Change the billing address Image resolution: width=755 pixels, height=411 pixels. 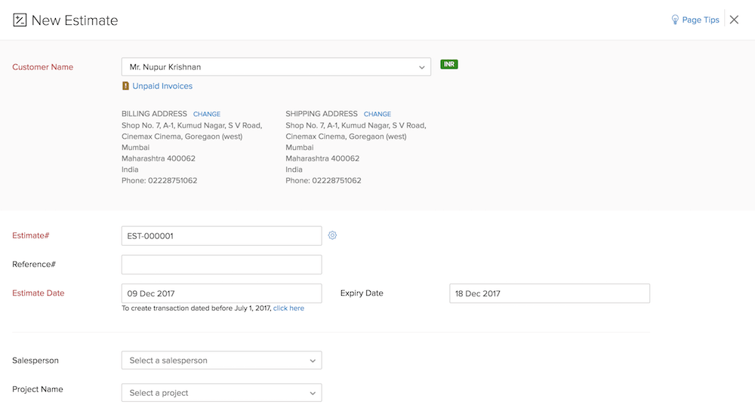coord(207,115)
